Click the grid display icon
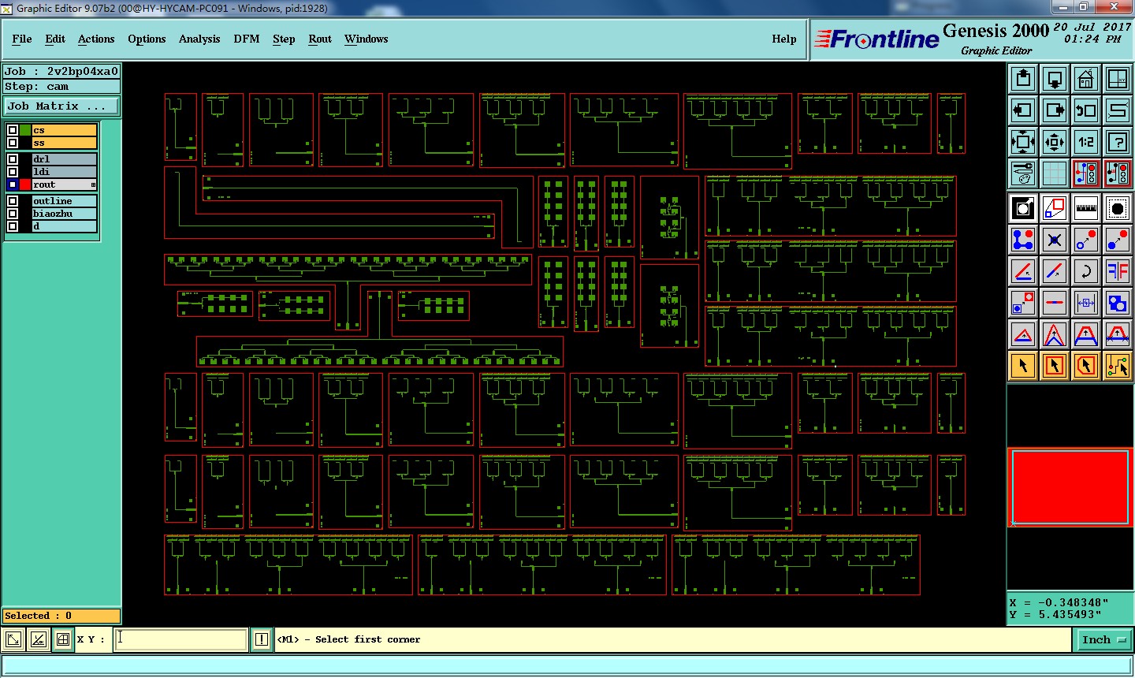 coord(1055,173)
